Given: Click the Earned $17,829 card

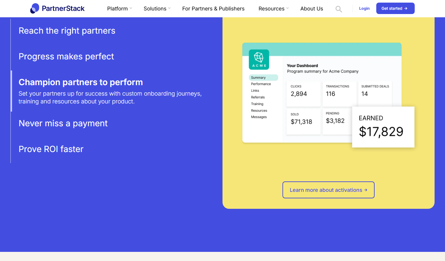Looking at the screenshot, I should 383,127.
